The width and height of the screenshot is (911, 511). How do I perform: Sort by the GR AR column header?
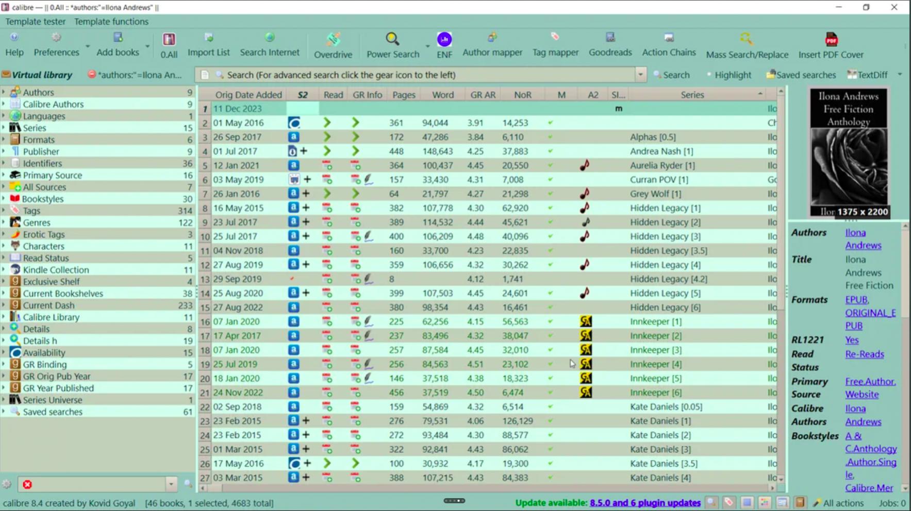(483, 95)
